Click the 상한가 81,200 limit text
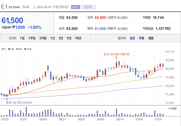This screenshot has width=181, height=126. pyautogui.click(x=117, y=17)
